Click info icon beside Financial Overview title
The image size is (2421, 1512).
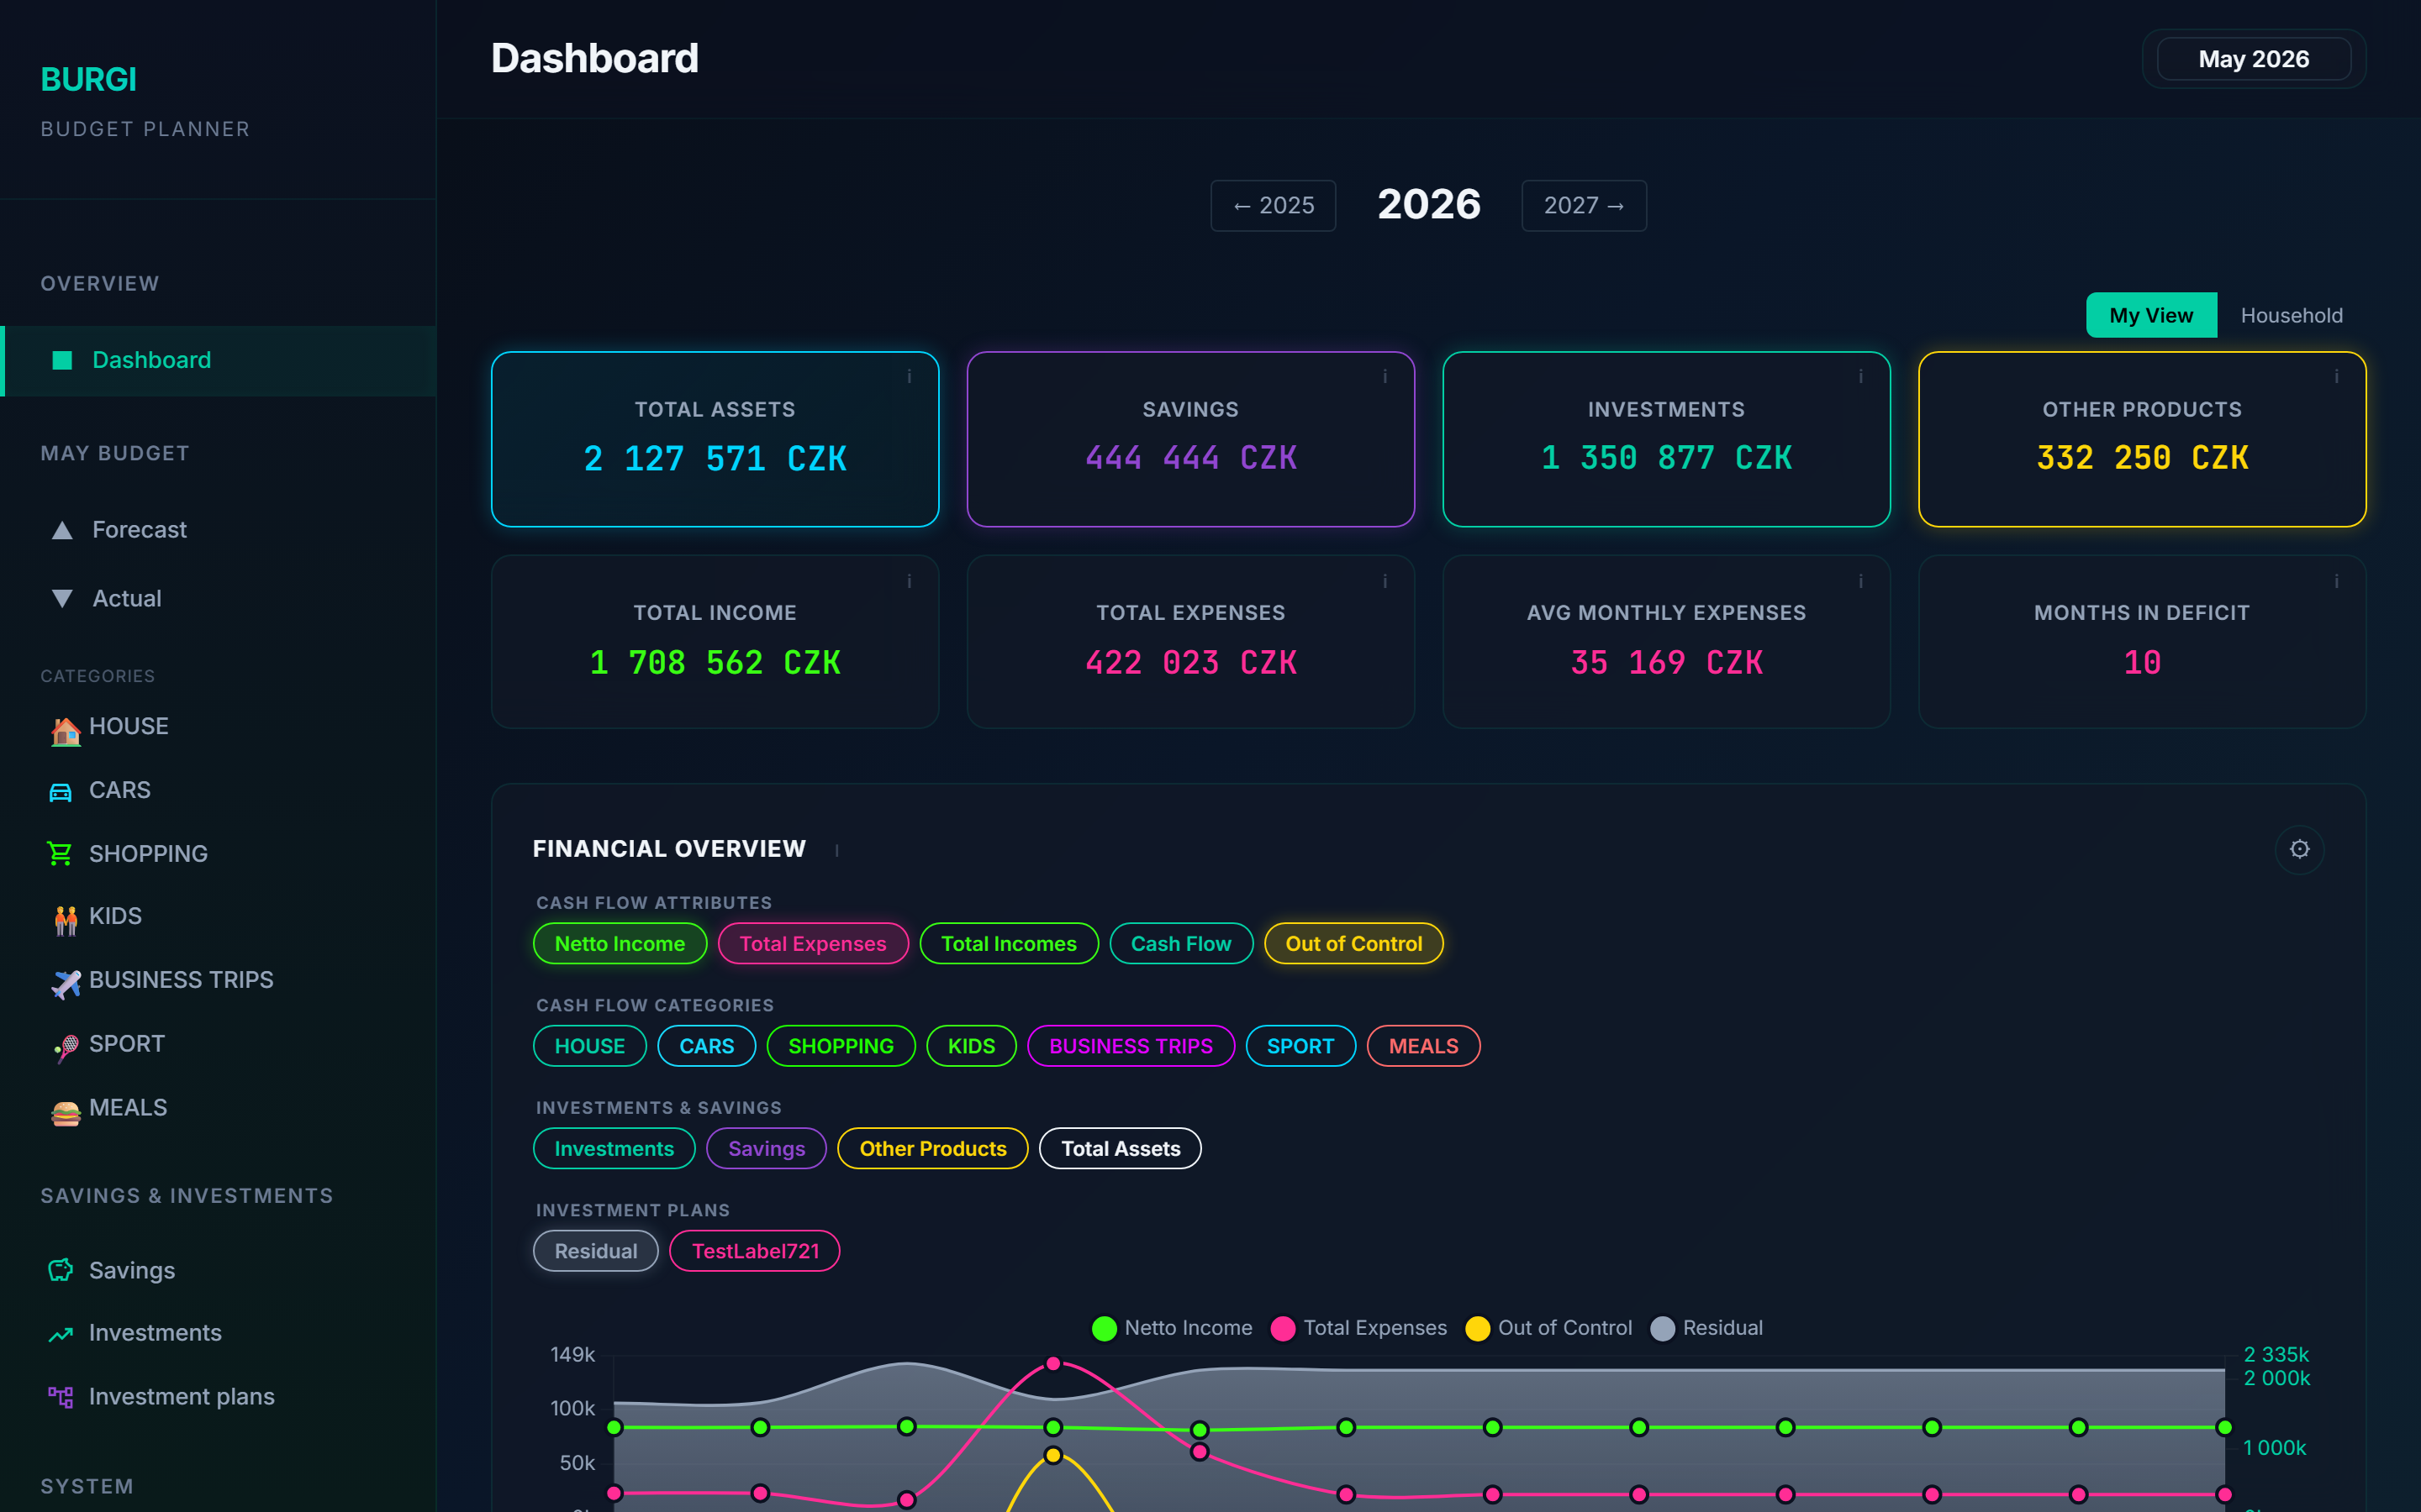tap(837, 850)
